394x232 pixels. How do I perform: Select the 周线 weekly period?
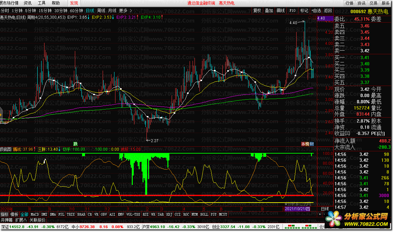(x=101, y=10)
